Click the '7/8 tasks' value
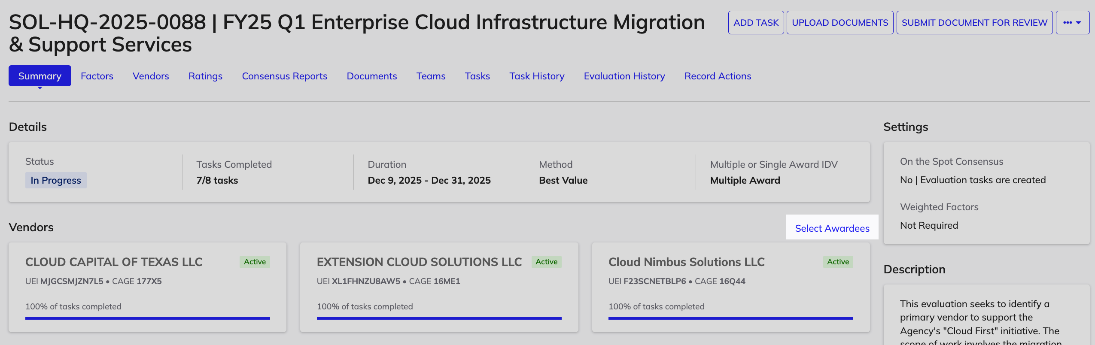Image resolution: width=1095 pixels, height=345 pixels. pos(217,180)
